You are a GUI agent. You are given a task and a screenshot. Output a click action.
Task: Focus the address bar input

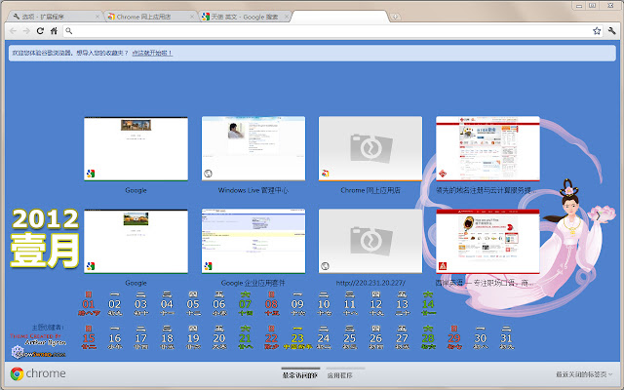point(332,30)
